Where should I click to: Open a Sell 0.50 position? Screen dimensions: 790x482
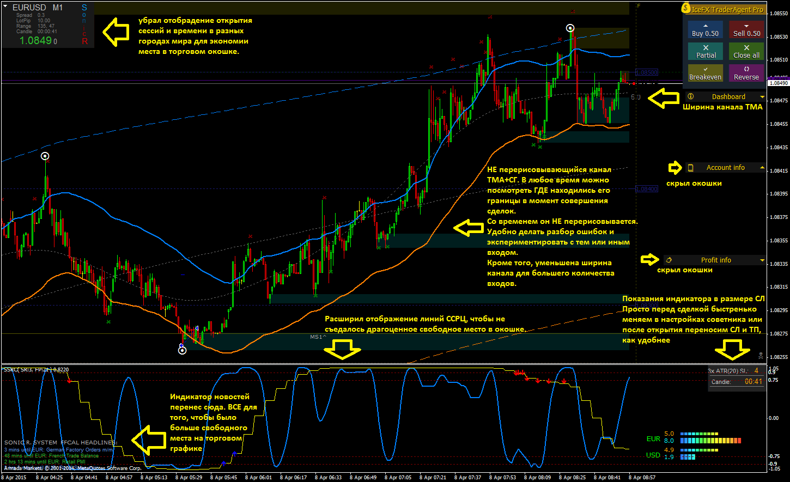pyautogui.click(x=746, y=29)
